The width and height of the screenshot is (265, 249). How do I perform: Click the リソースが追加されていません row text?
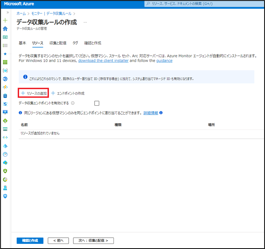(x=40, y=133)
